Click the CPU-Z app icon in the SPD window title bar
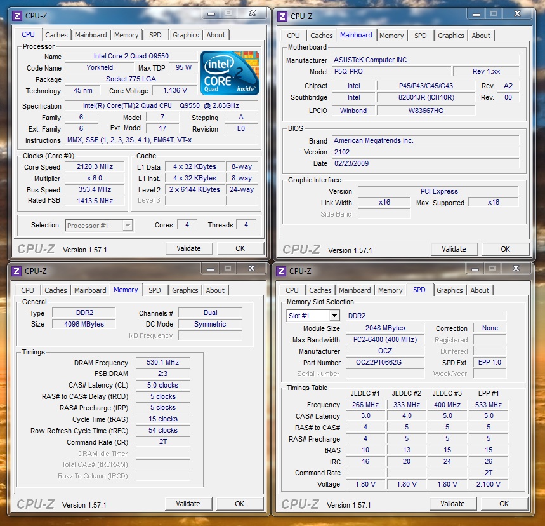Viewport: 545px width, 526px height. 281,271
